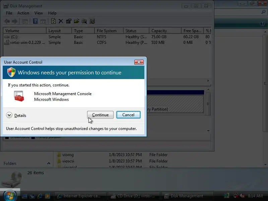
Task: Click the last Disk Management toolbar icon
Action: click(x=92, y=21)
